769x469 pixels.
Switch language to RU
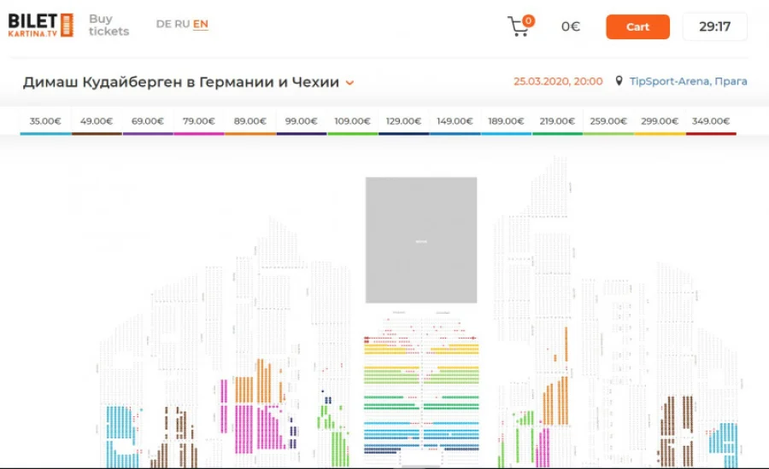click(x=182, y=24)
